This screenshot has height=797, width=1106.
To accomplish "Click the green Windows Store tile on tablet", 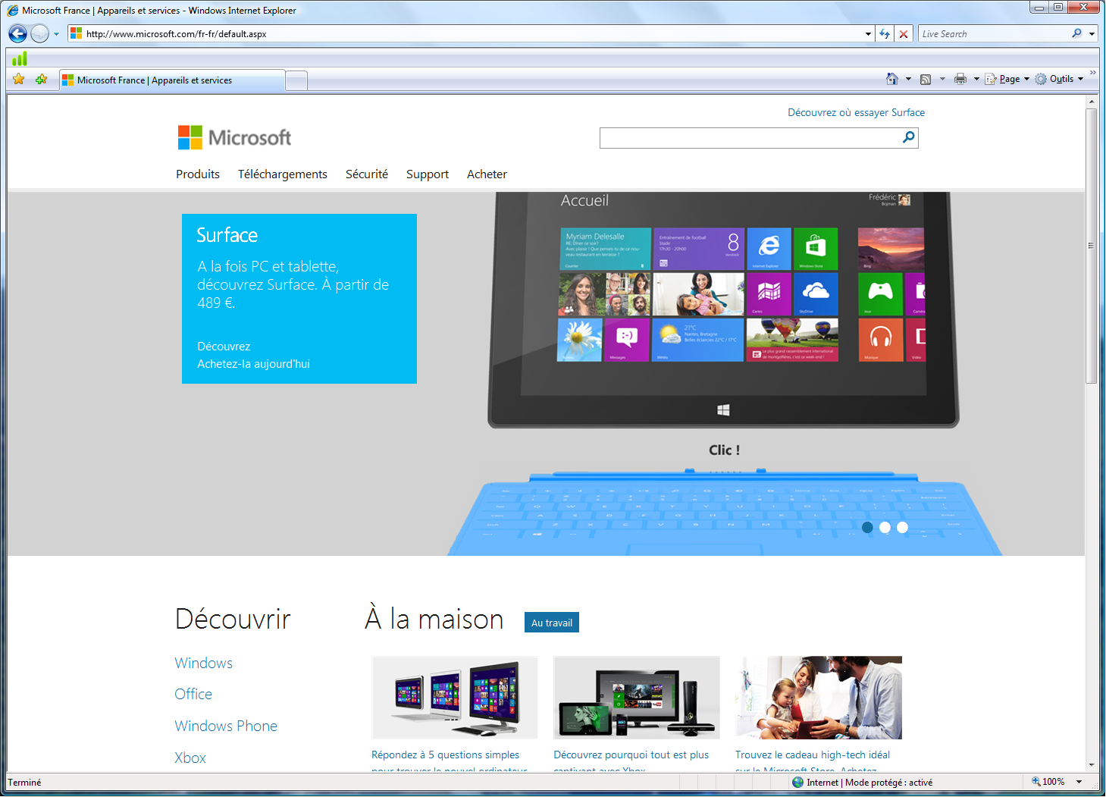I will pos(816,249).
